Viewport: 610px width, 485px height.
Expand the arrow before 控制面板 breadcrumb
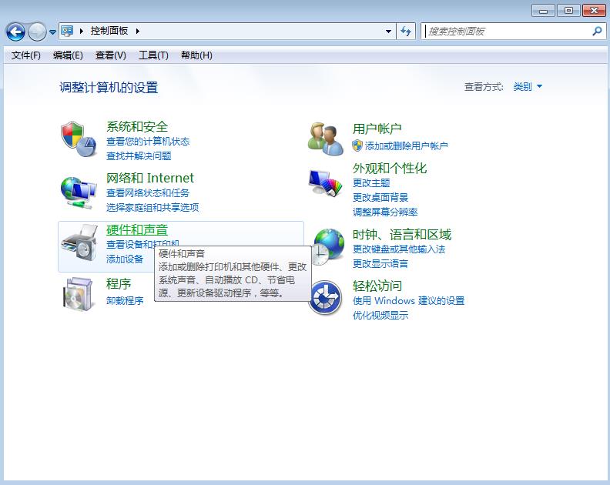tap(82, 31)
